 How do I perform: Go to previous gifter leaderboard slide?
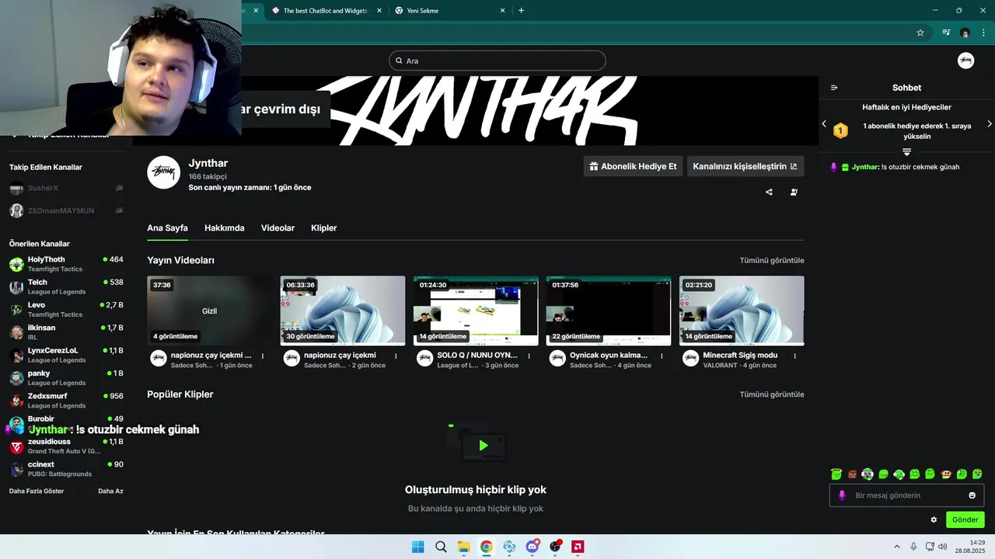coord(825,124)
